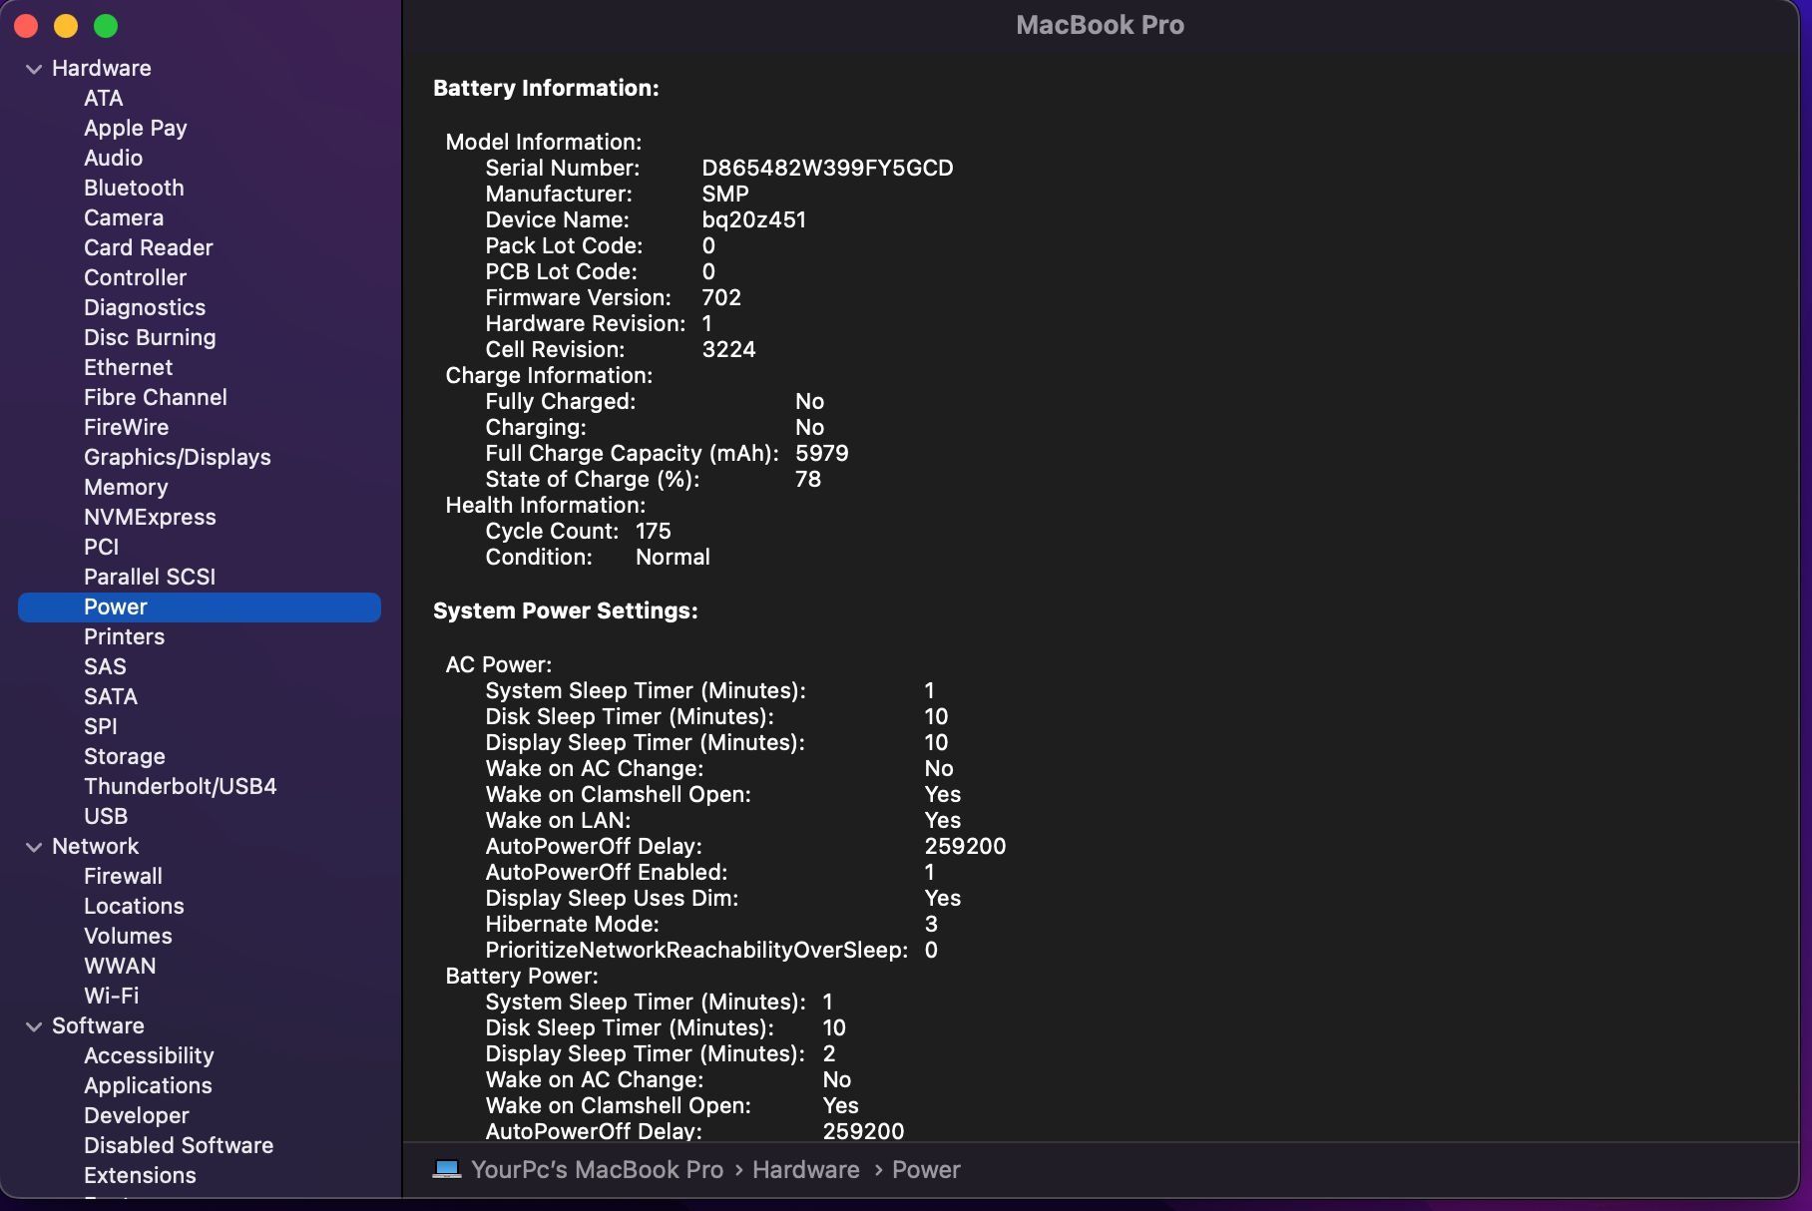Select SAS in the sidebar
This screenshot has width=1812, height=1211.
pyautogui.click(x=105, y=666)
